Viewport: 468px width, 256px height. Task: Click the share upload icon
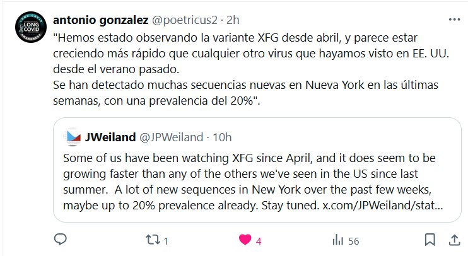(x=453, y=240)
